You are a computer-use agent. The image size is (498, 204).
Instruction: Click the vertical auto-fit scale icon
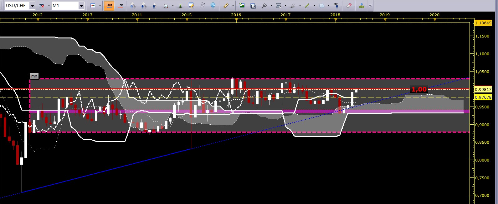[180, 6]
